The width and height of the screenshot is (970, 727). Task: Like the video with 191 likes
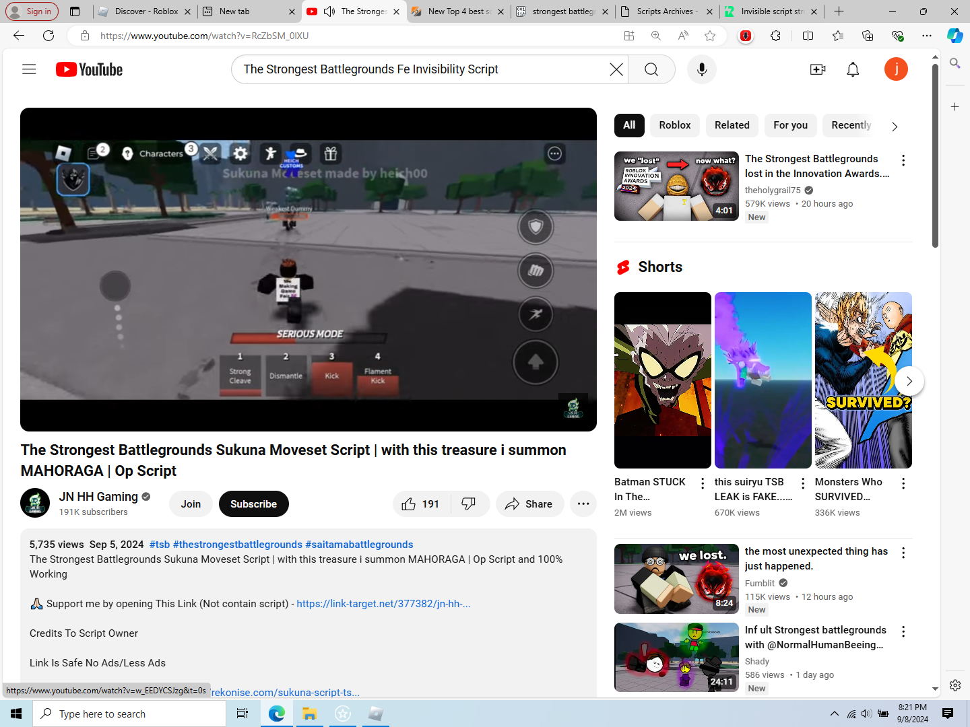421,504
